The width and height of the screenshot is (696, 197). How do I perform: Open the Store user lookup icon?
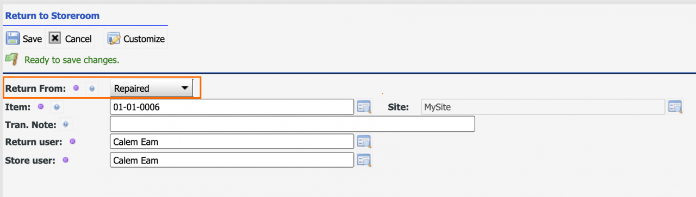(x=364, y=160)
